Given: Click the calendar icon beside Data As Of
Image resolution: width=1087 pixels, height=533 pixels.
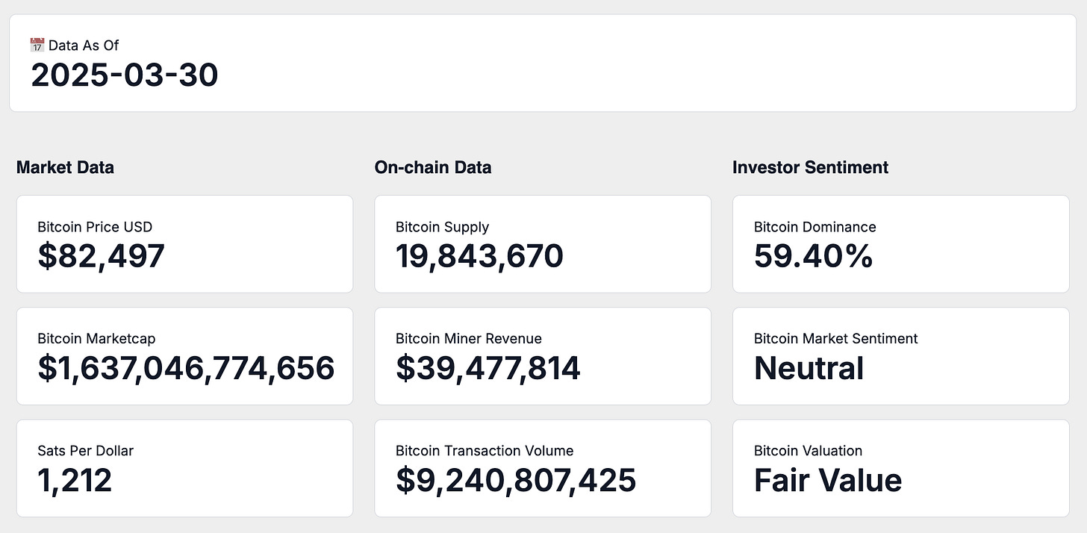Looking at the screenshot, I should (37, 46).
